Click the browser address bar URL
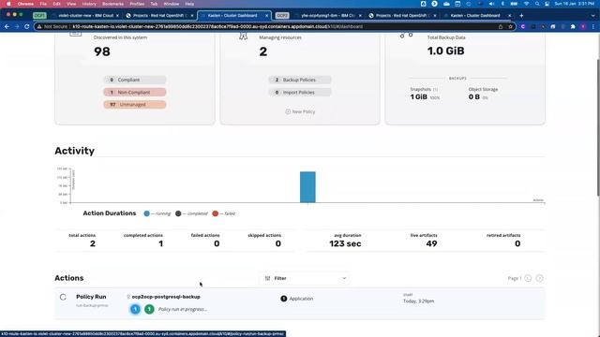600x337 pixels. click(217, 27)
